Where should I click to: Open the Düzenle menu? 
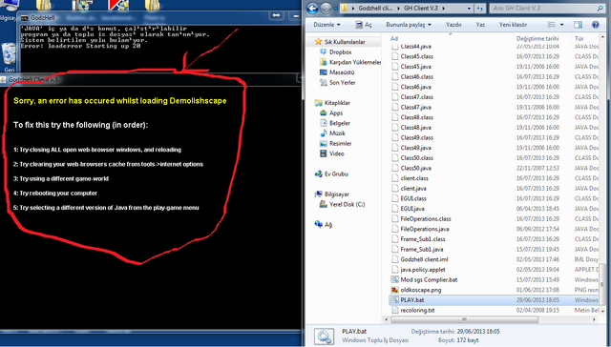[x=327, y=25]
